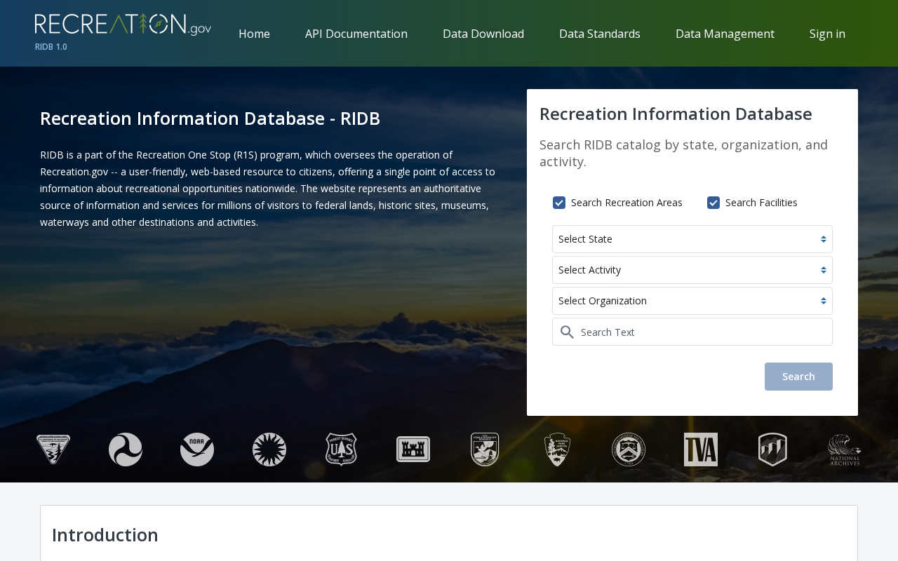
Task: Open the Data Download menu item
Action: [x=483, y=34]
